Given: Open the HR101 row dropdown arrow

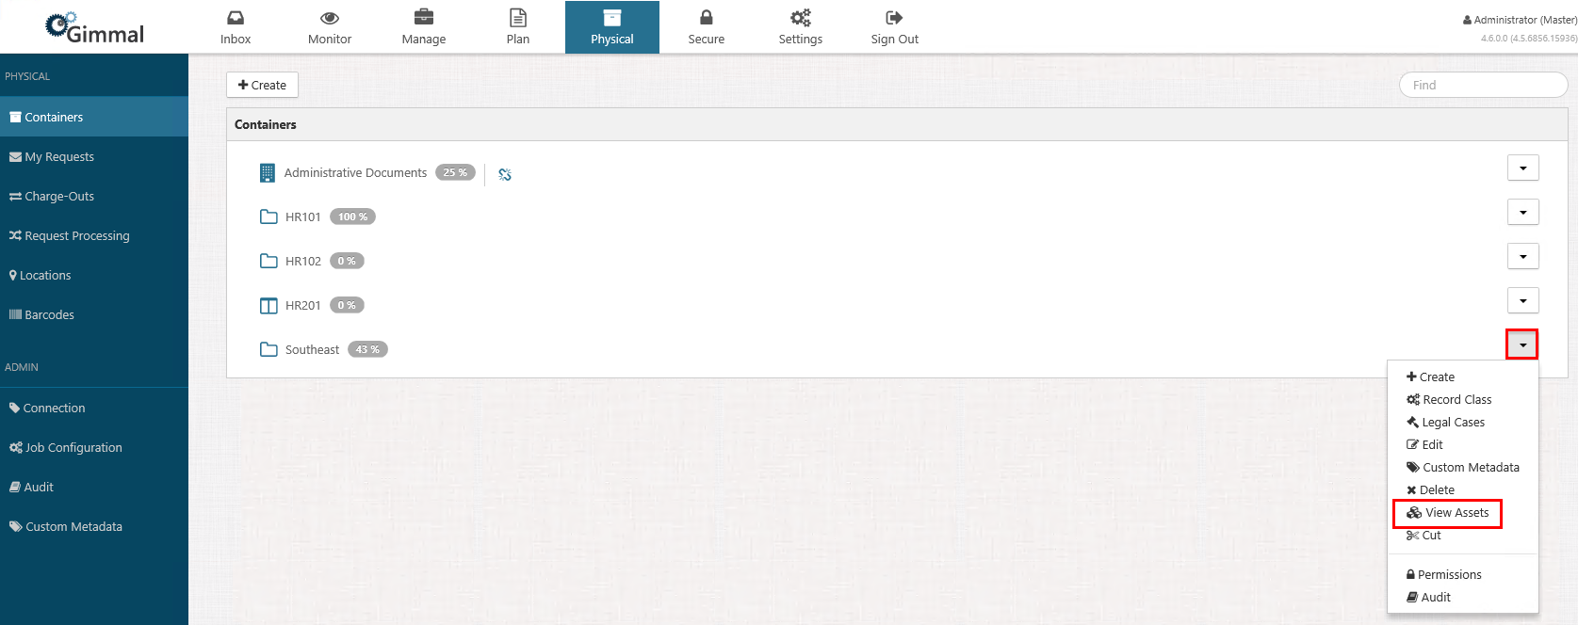Looking at the screenshot, I should tap(1522, 212).
